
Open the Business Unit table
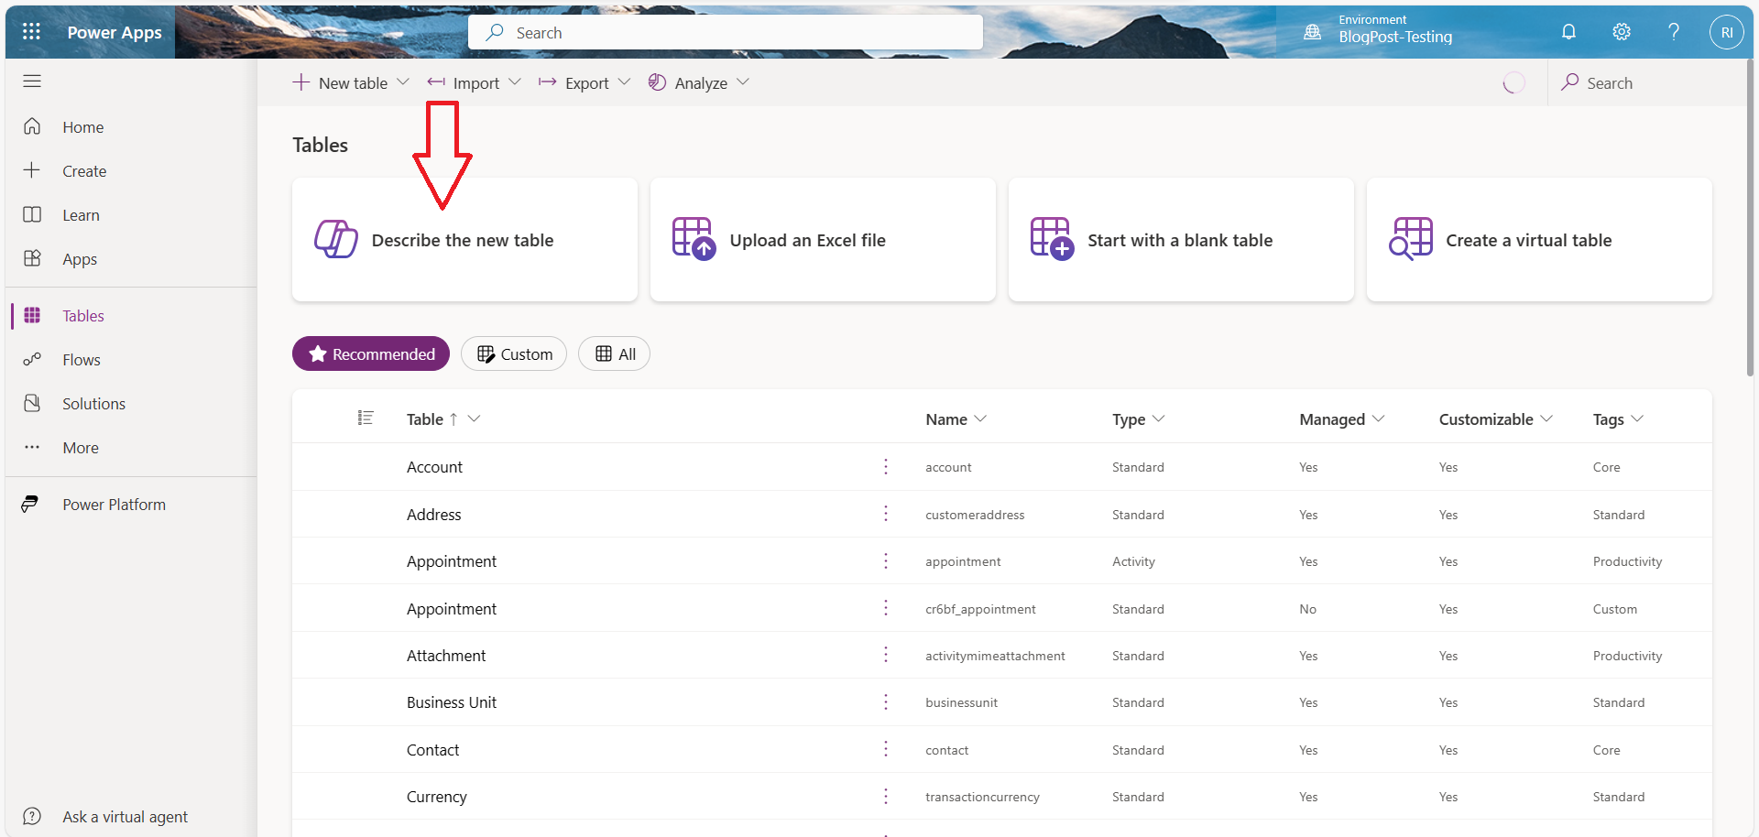[452, 702]
